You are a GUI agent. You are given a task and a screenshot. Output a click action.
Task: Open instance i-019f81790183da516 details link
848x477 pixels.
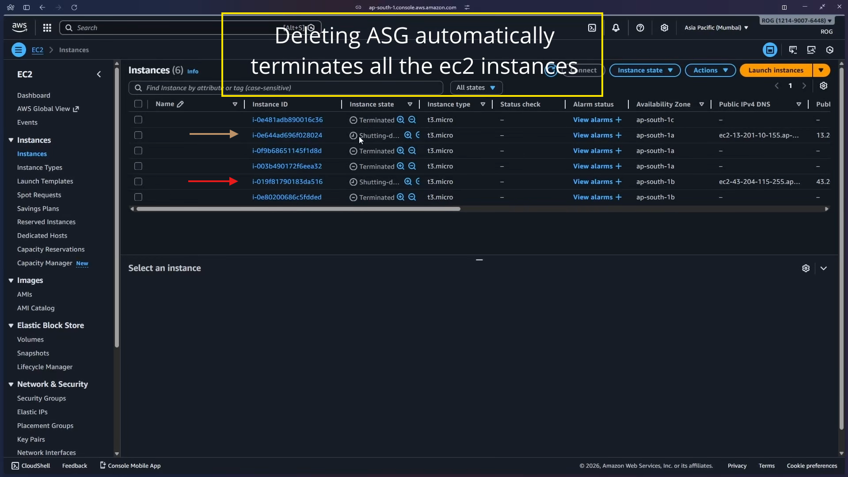(x=288, y=181)
